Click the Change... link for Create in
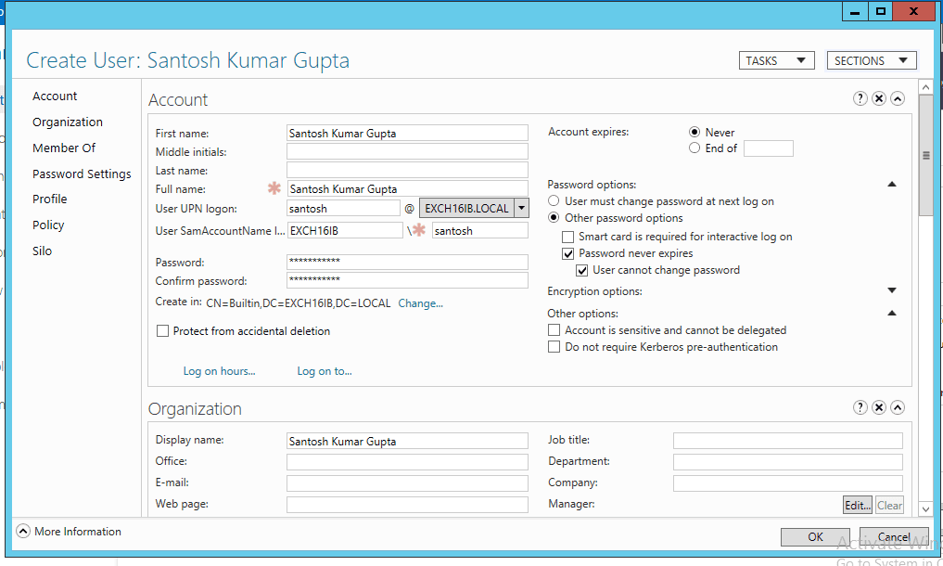 [x=420, y=303]
